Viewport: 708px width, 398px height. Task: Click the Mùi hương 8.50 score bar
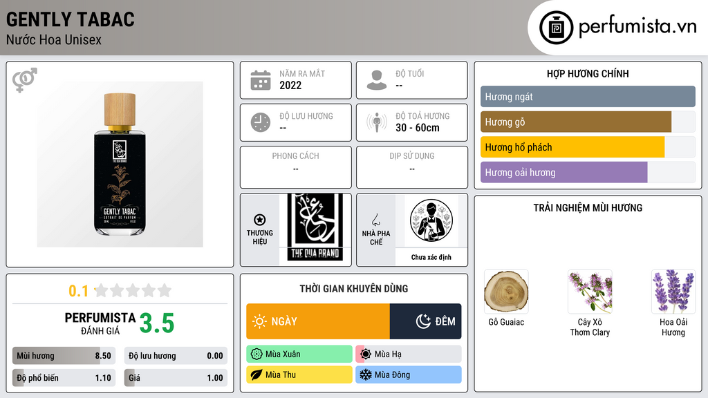coord(64,356)
